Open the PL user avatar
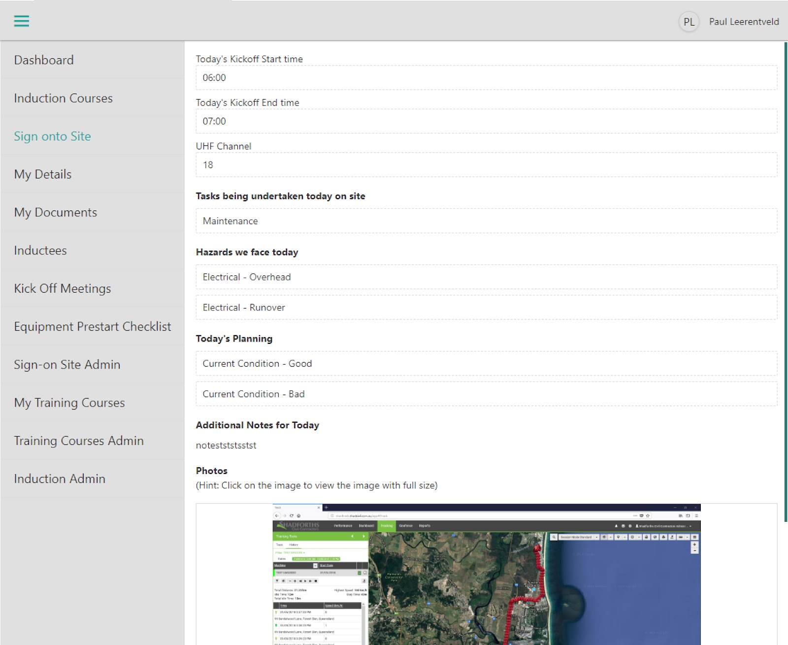788x645 pixels. click(x=689, y=22)
